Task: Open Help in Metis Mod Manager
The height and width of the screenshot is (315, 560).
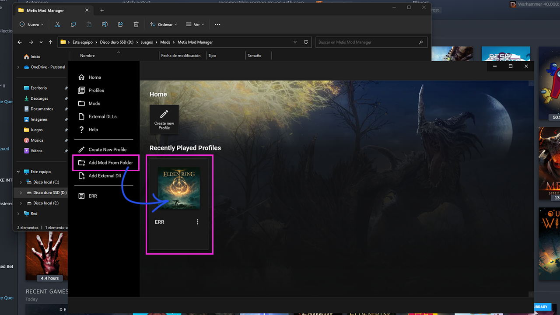Action: [88, 130]
